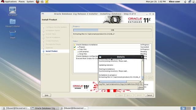Select the Computer desktop icon
Screen dimensions: 196x110
point(13,11)
